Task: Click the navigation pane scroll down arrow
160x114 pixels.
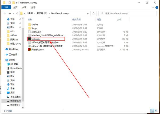Action: [23, 107]
